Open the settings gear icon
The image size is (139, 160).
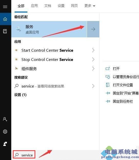point(5,132)
